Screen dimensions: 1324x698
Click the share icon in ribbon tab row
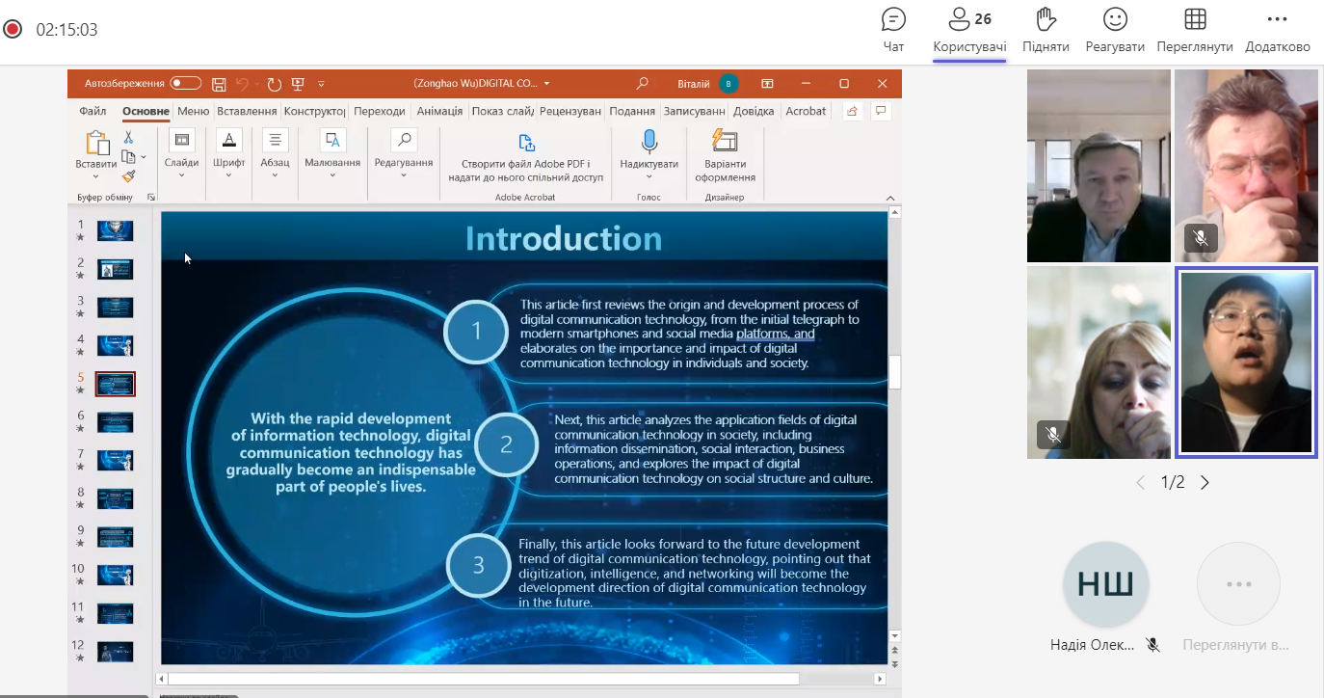pyautogui.click(x=852, y=112)
